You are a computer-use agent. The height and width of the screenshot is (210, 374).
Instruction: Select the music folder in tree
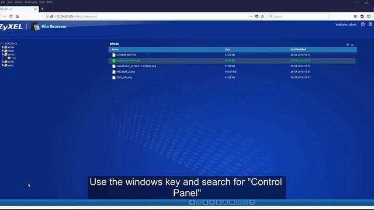pos(11,51)
